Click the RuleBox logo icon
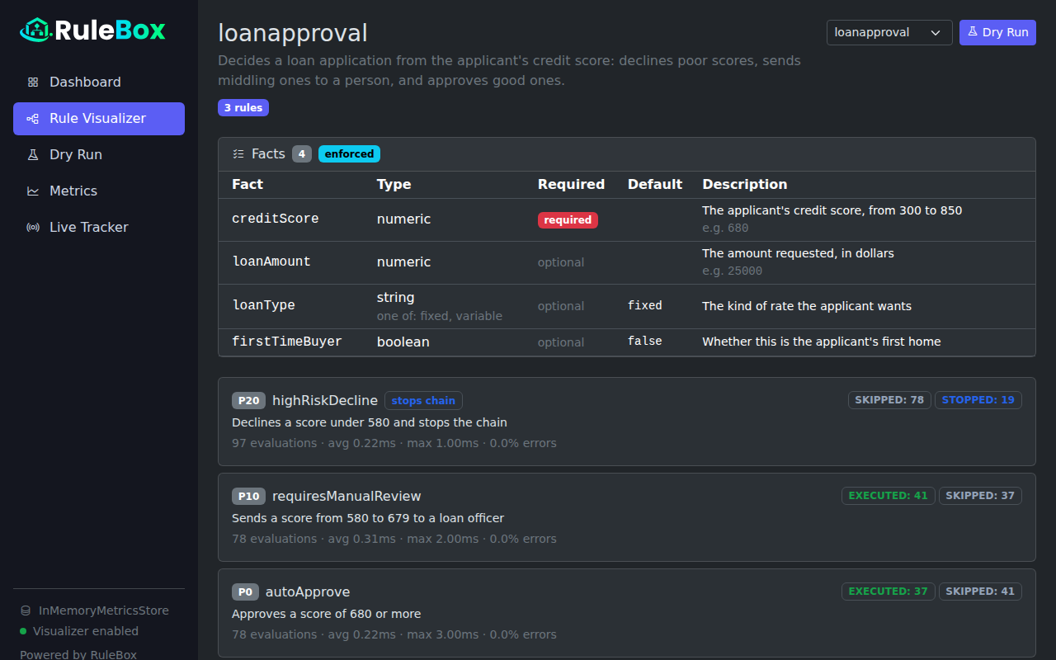 [35, 31]
